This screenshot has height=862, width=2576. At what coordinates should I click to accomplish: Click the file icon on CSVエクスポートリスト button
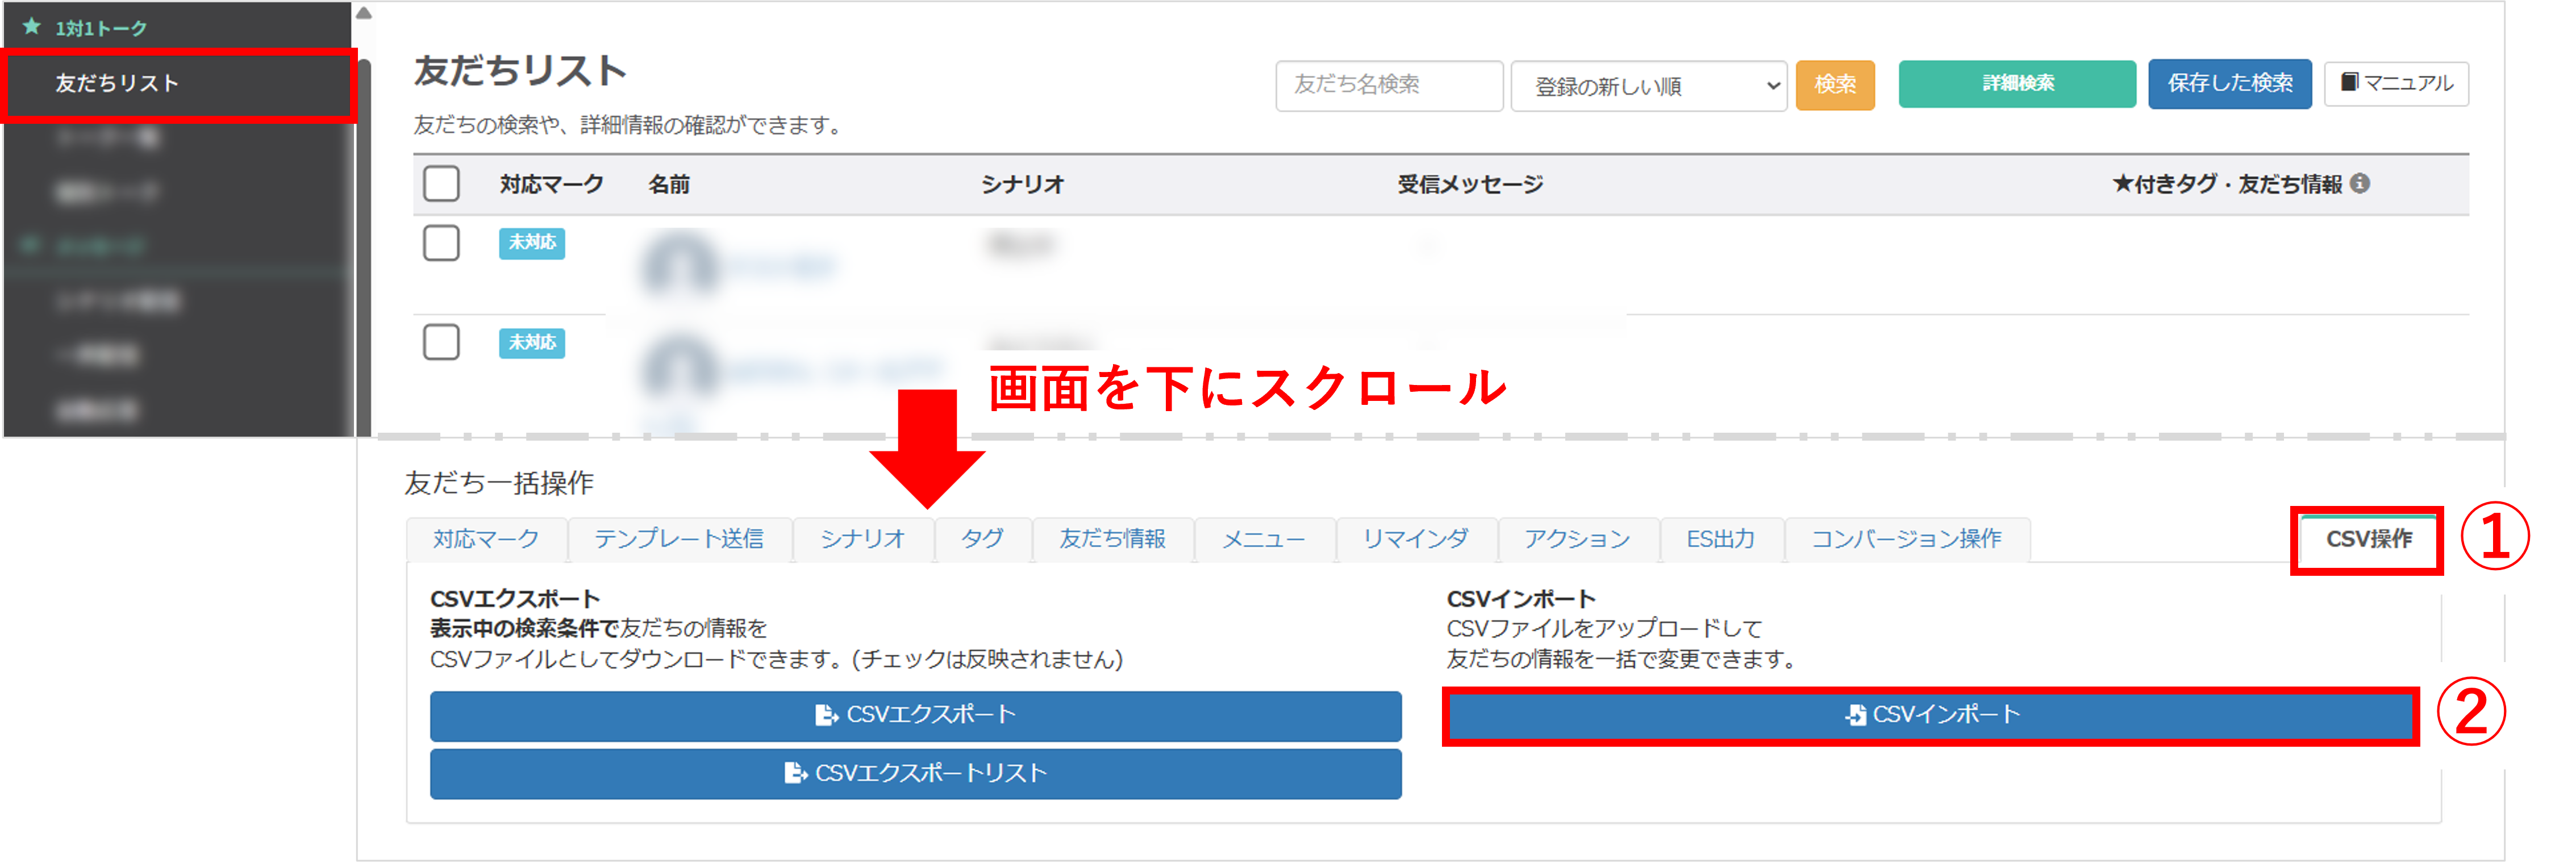795,773
